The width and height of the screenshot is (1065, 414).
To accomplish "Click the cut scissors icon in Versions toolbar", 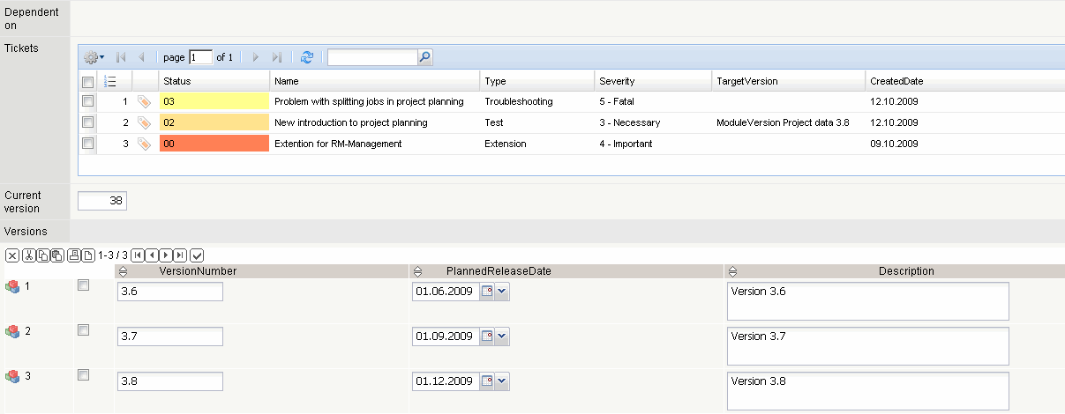I will coord(29,255).
